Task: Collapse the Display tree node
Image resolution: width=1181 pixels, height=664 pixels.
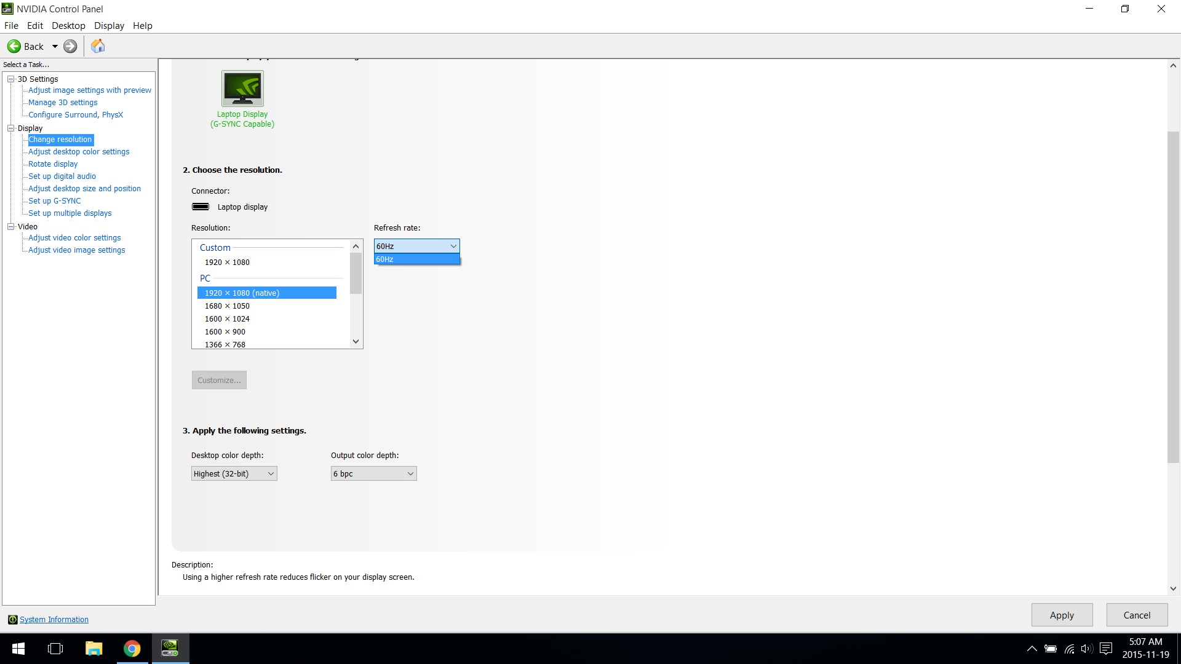Action: (x=10, y=128)
